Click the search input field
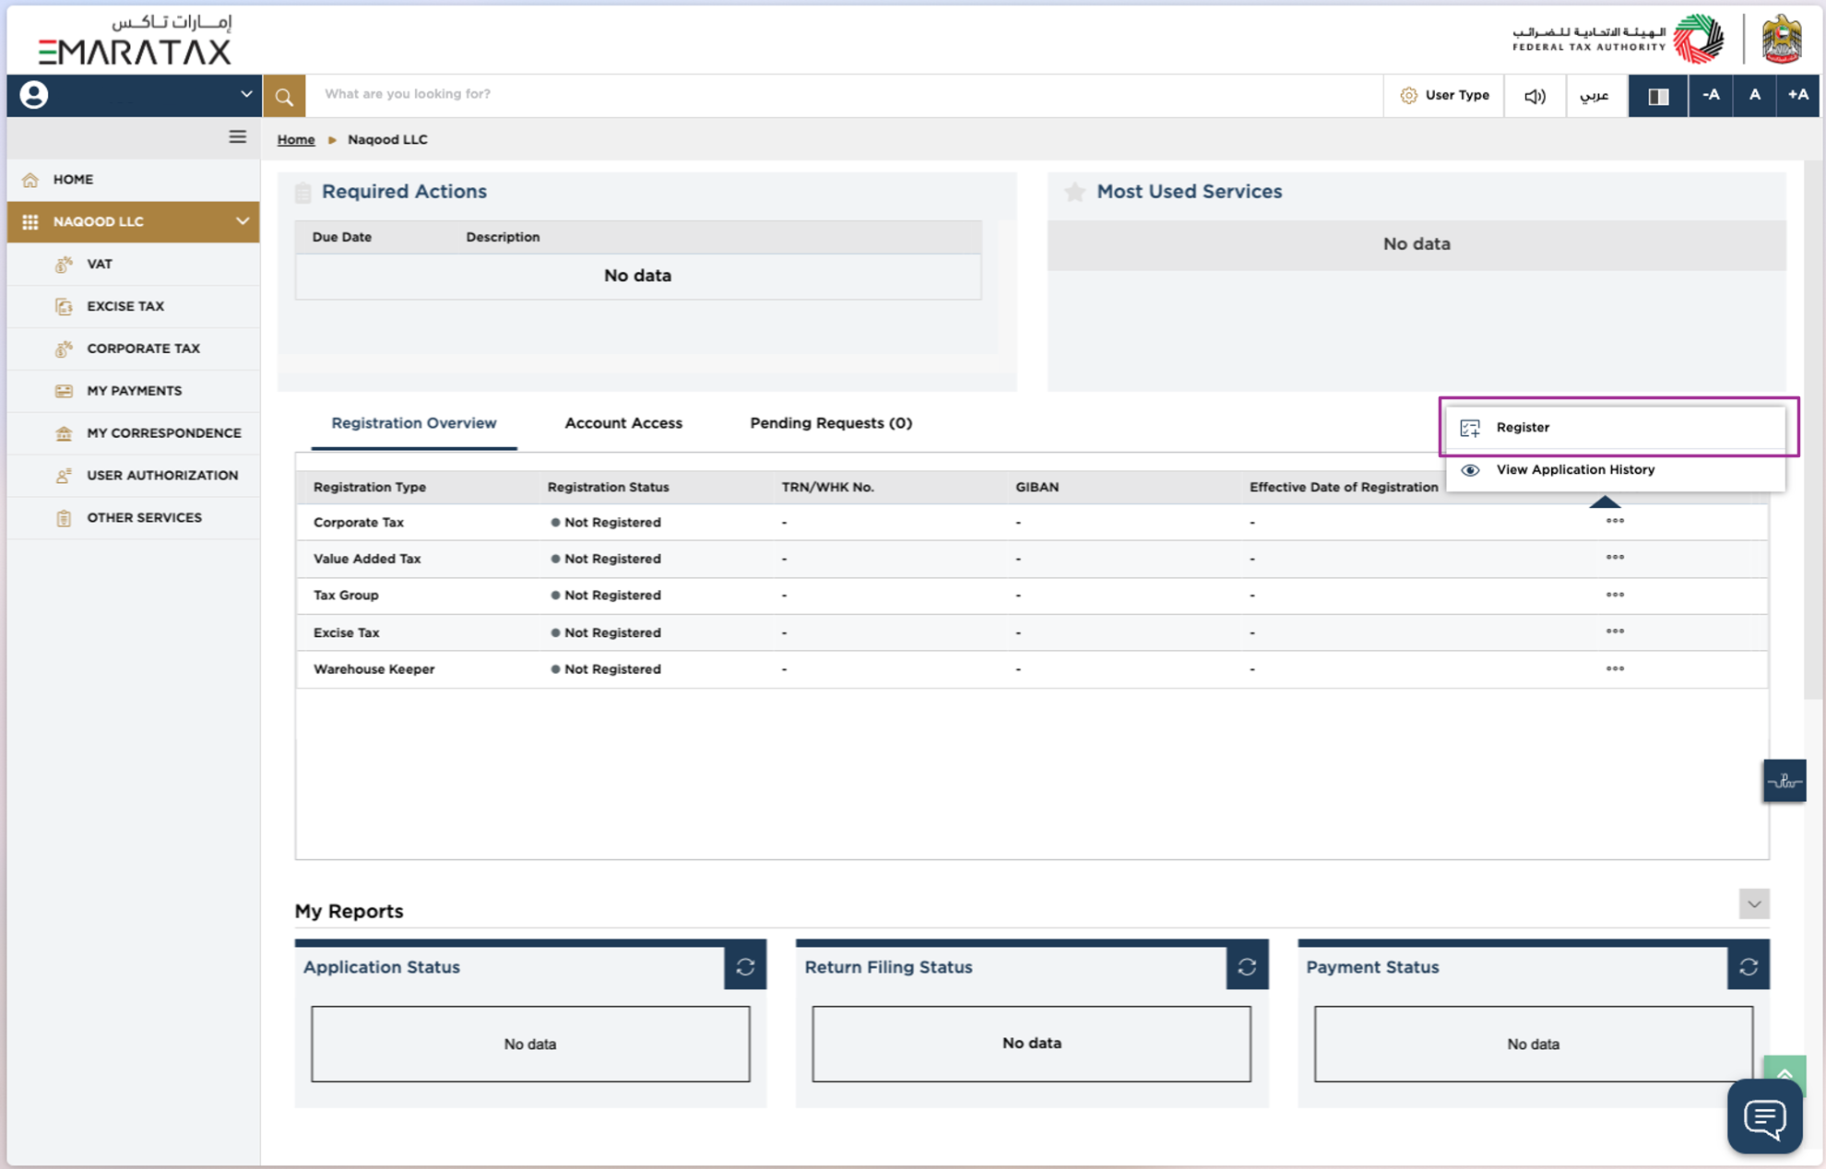 pyautogui.click(x=830, y=94)
